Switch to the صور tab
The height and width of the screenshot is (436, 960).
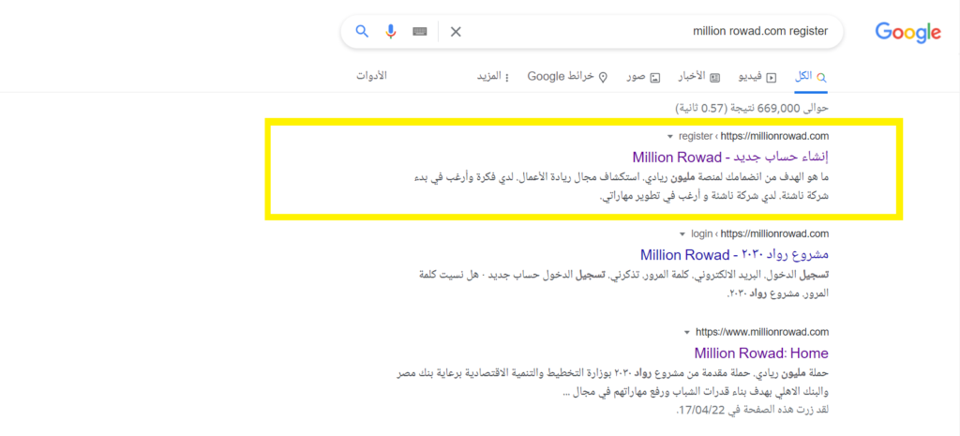(x=643, y=77)
